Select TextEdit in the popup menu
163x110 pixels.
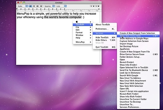click(x=83, y=25)
